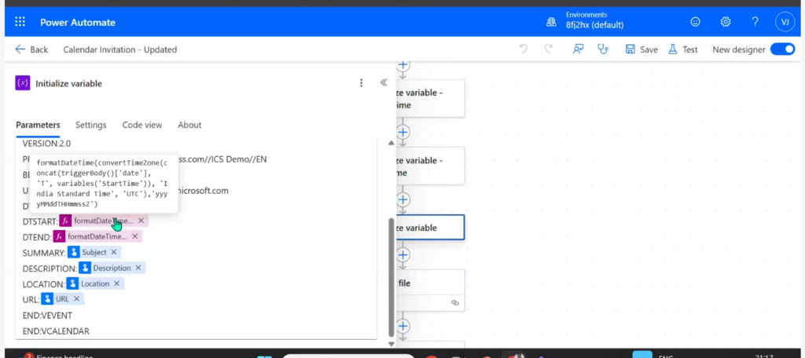805x358 pixels.
Task: Click the value editor scroll down arrow
Action: (391, 344)
